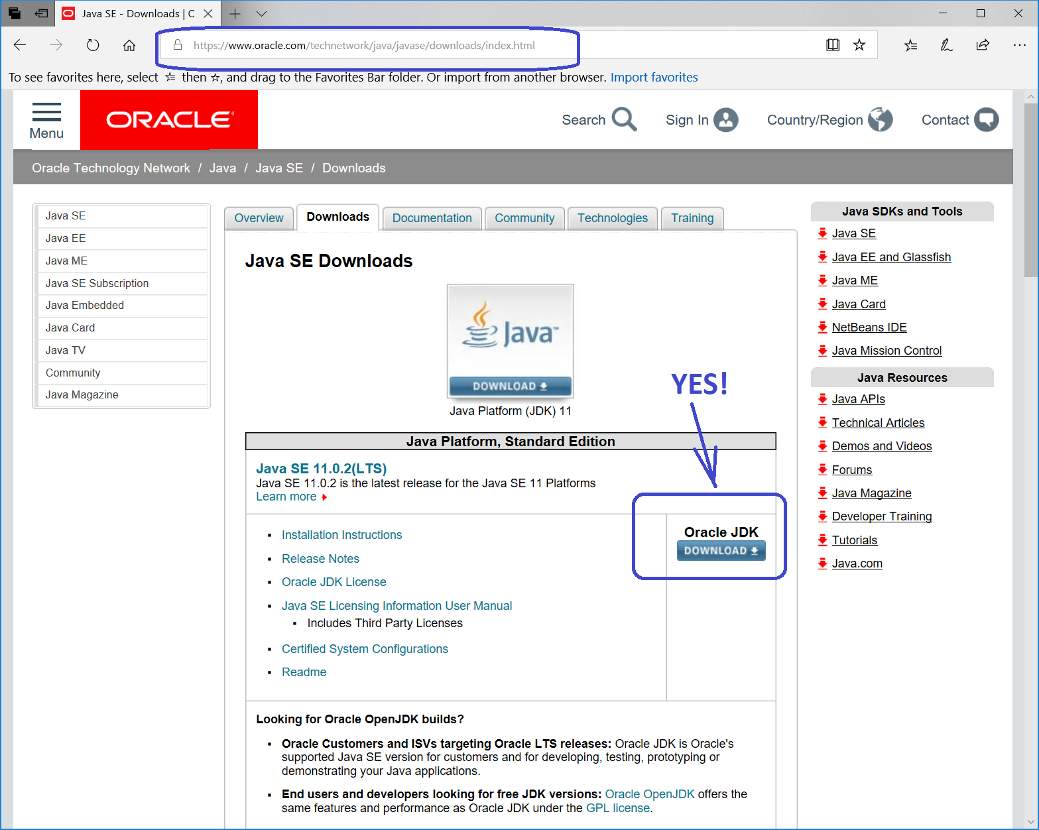Open Java SE Subscription sidebar item
The image size is (1039, 830).
pos(121,283)
